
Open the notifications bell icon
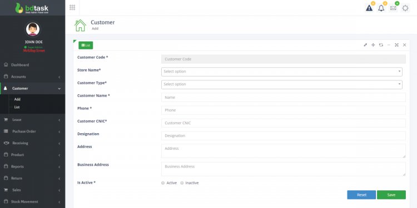click(381, 8)
